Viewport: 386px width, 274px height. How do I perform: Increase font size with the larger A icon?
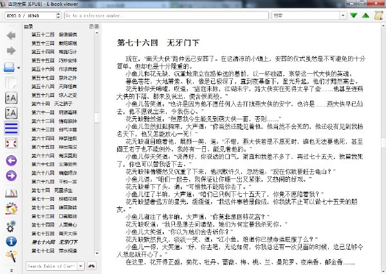pyautogui.click(x=11, y=98)
